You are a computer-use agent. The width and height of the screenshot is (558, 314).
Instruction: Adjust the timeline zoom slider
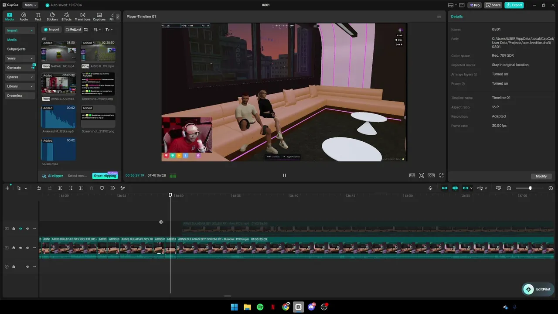tap(530, 188)
